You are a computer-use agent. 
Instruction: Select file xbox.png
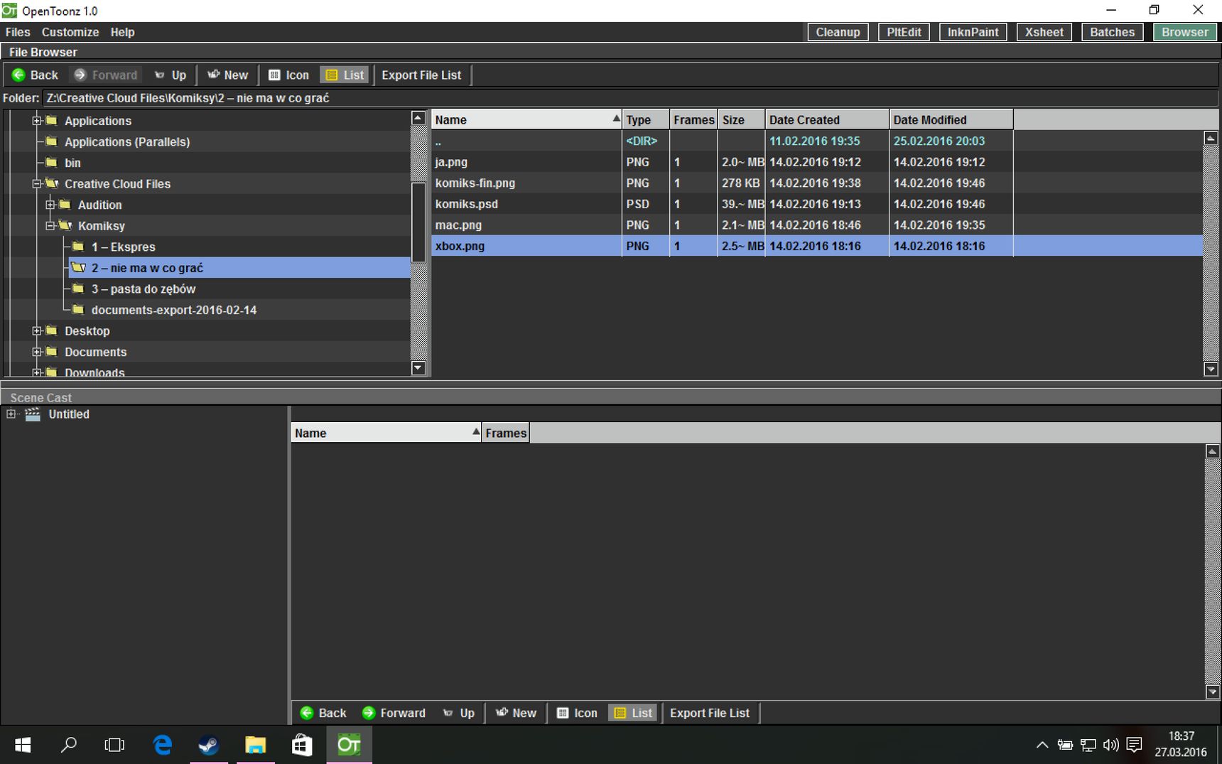coord(817,246)
